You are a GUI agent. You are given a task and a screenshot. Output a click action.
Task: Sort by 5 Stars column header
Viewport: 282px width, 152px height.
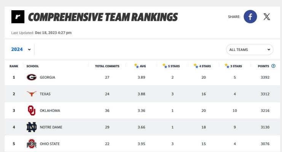click(171, 66)
